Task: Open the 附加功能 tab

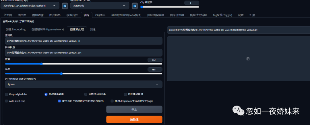Action: pos(38,15)
